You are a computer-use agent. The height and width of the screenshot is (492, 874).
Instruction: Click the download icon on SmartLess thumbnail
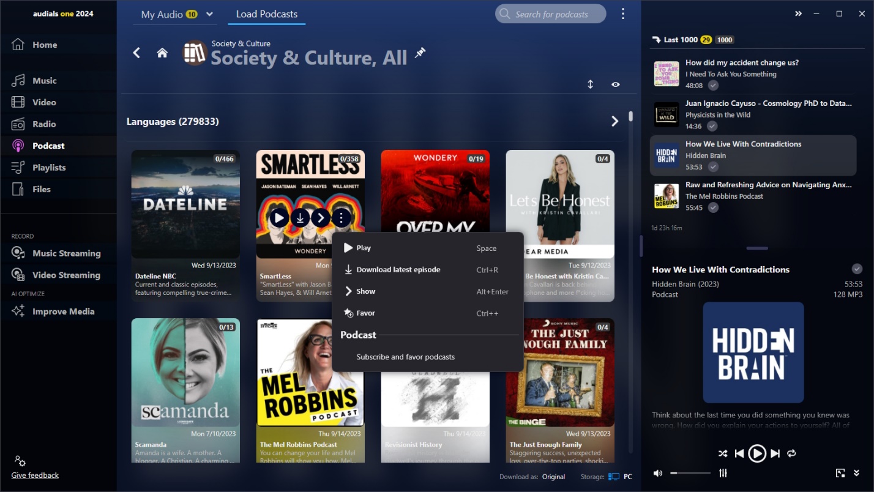coord(300,217)
